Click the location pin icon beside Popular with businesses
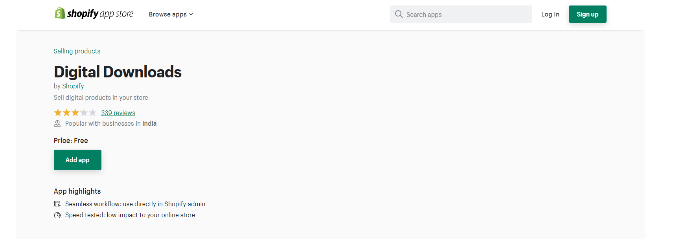Image resolution: width=673 pixels, height=242 pixels. pyautogui.click(x=57, y=123)
